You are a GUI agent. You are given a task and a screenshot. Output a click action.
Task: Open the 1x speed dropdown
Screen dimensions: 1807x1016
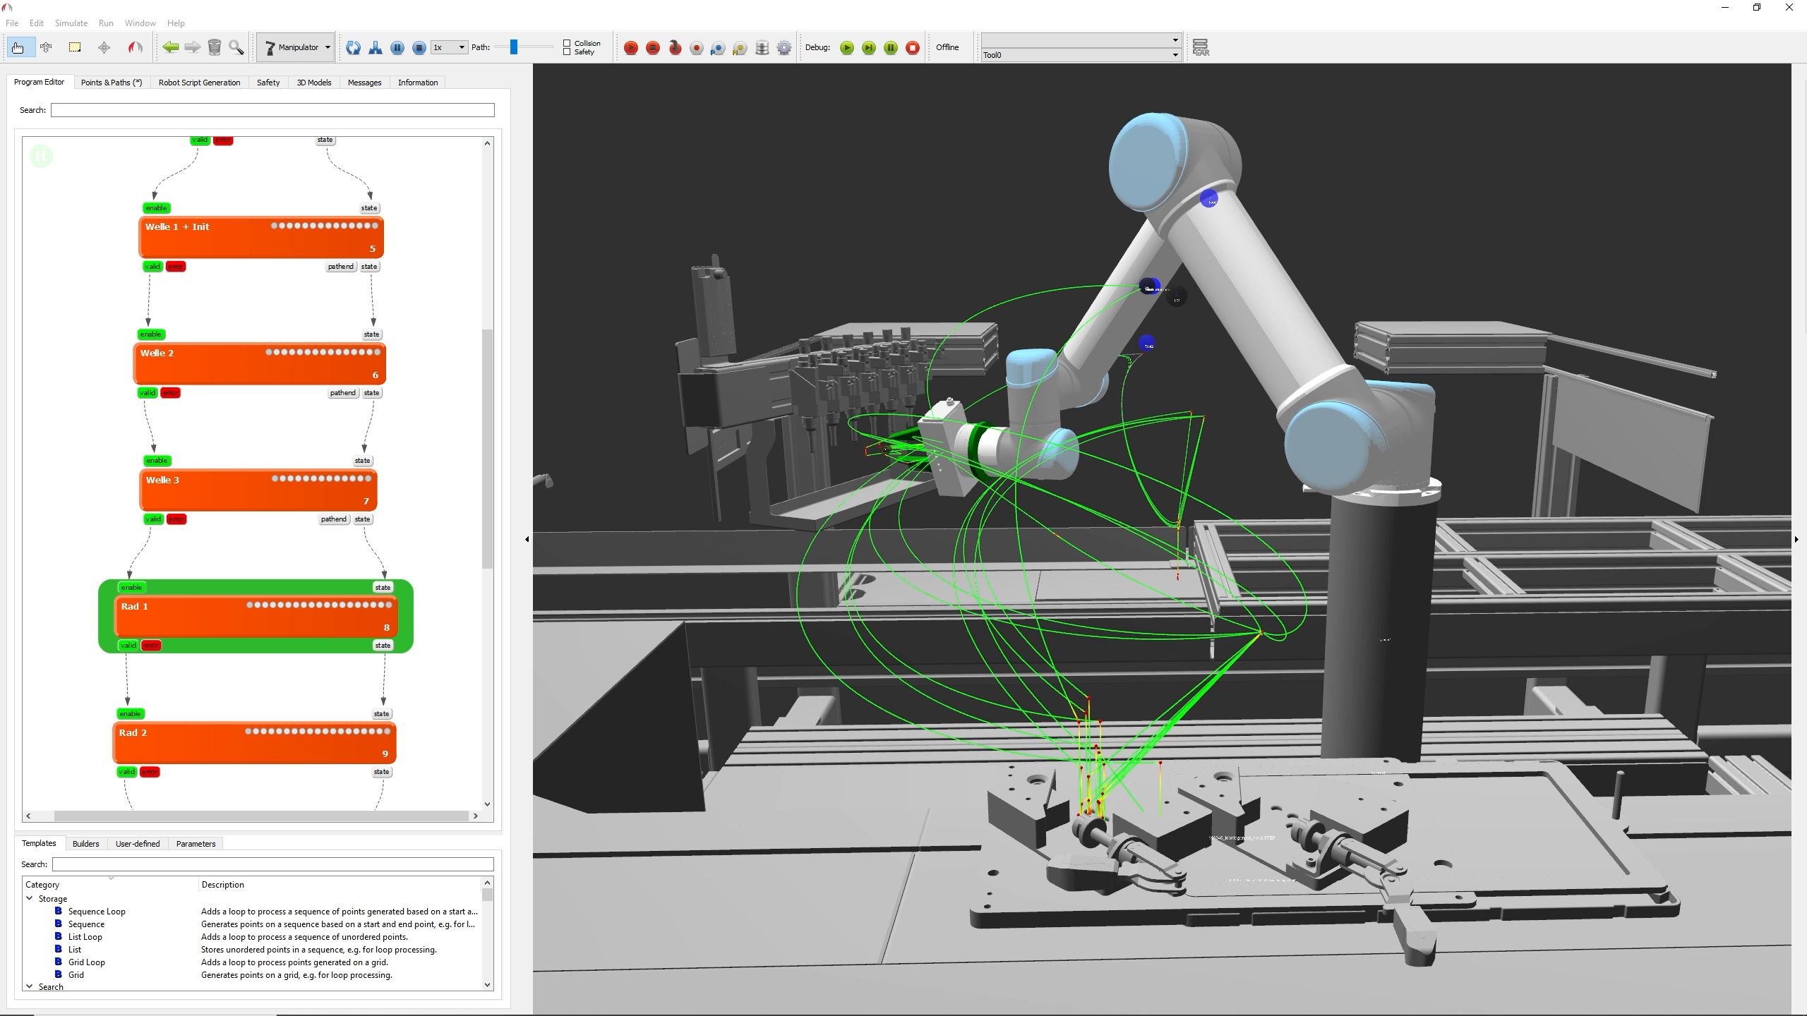click(x=449, y=47)
